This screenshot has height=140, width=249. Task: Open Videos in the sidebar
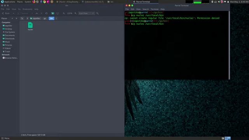point(7,48)
